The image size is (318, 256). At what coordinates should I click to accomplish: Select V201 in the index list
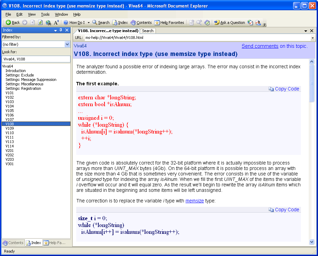pos(10,151)
